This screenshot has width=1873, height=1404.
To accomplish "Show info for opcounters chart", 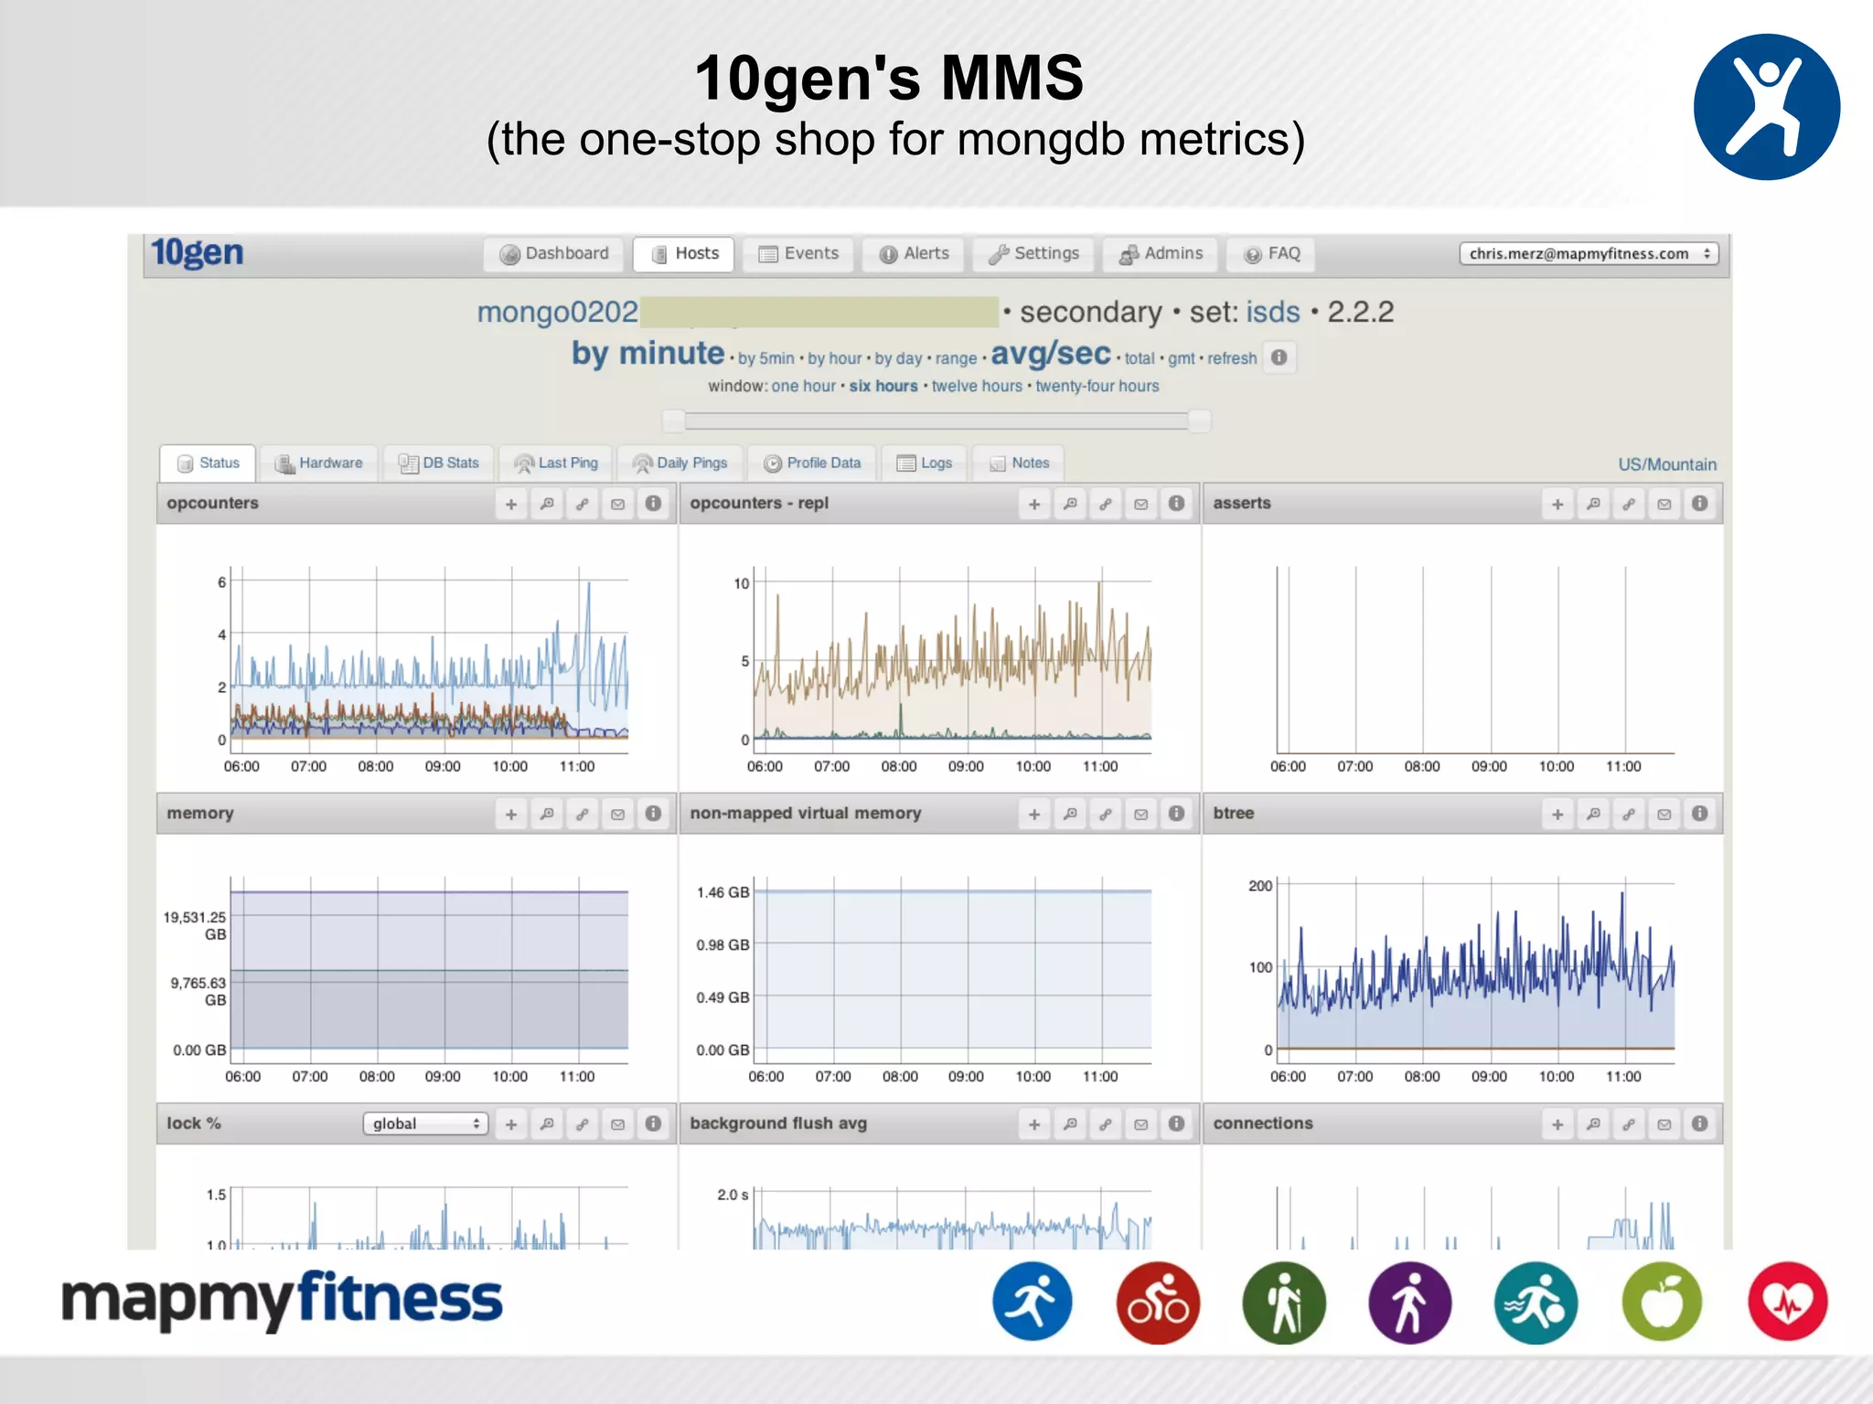I will pos(653,504).
